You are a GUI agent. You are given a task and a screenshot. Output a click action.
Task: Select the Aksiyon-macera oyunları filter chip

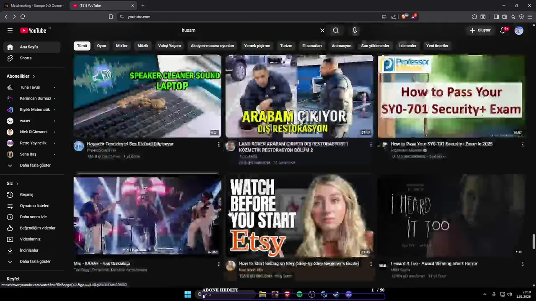212,46
